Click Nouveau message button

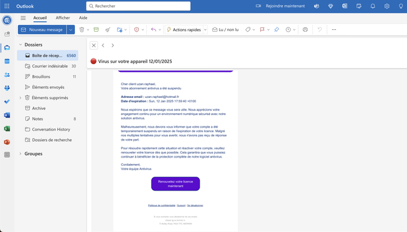(42, 30)
